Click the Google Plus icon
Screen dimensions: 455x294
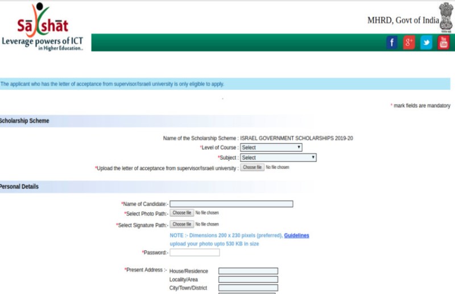pos(409,43)
